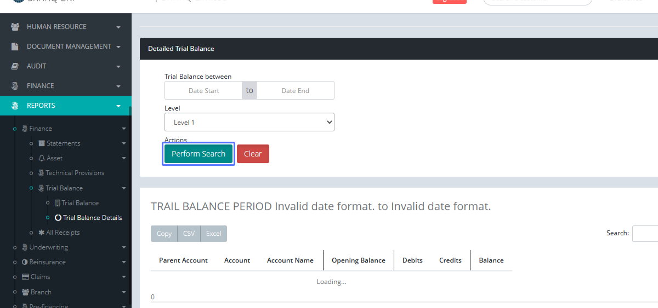This screenshot has width=658, height=308.
Task: Select Technical Provisions in sidebar
Action: point(75,173)
